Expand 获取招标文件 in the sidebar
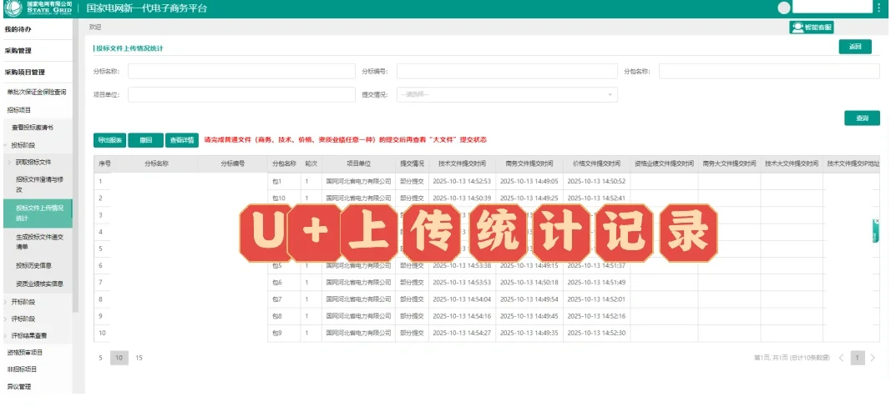The width and height of the screenshot is (891, 407). 10,163
